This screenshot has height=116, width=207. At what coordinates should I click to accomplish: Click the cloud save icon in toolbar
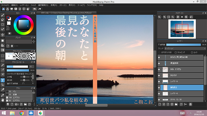(x=3, y=9)
